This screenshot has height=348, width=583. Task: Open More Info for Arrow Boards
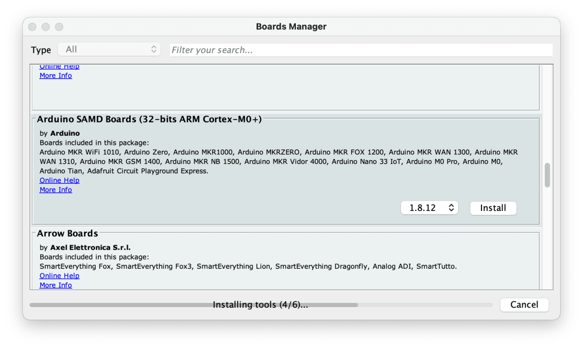click(x=55, y=285)
